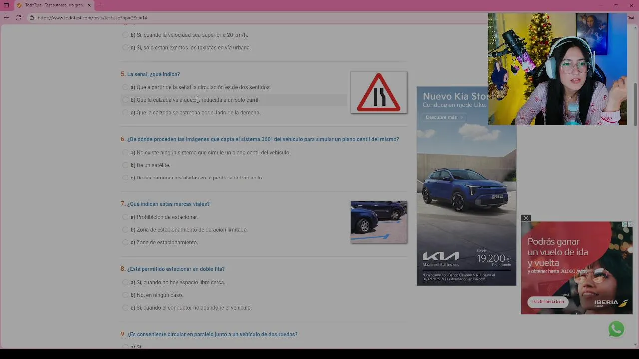
Task: Click question 5 text La señal, ¿qué indica?
Action: coord(153,74)
